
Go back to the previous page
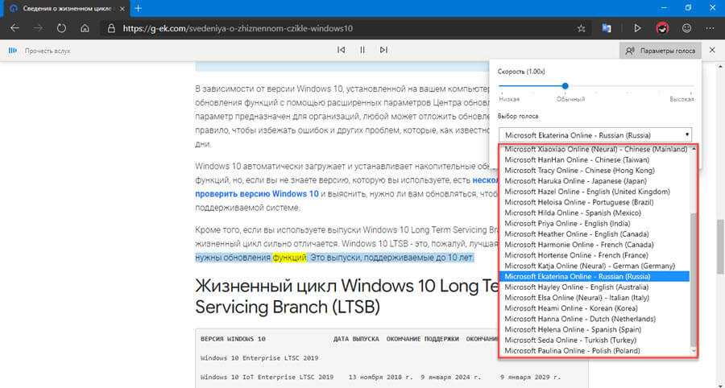coord(14,28)
